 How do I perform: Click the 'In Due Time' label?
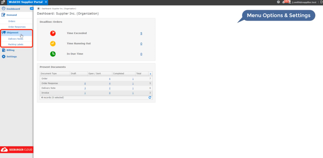(75, 54)
